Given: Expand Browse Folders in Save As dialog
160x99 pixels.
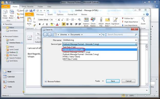Looking at the screenshot, I should [52, 82].
